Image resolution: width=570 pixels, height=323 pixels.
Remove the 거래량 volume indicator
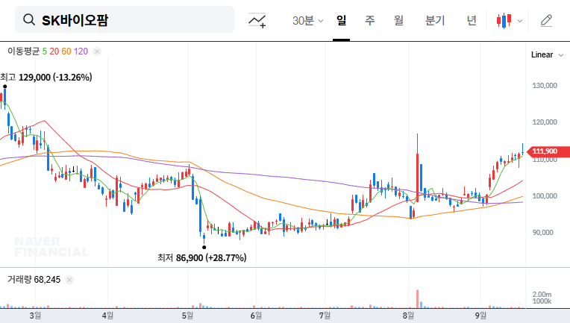[x=69, y=280]
